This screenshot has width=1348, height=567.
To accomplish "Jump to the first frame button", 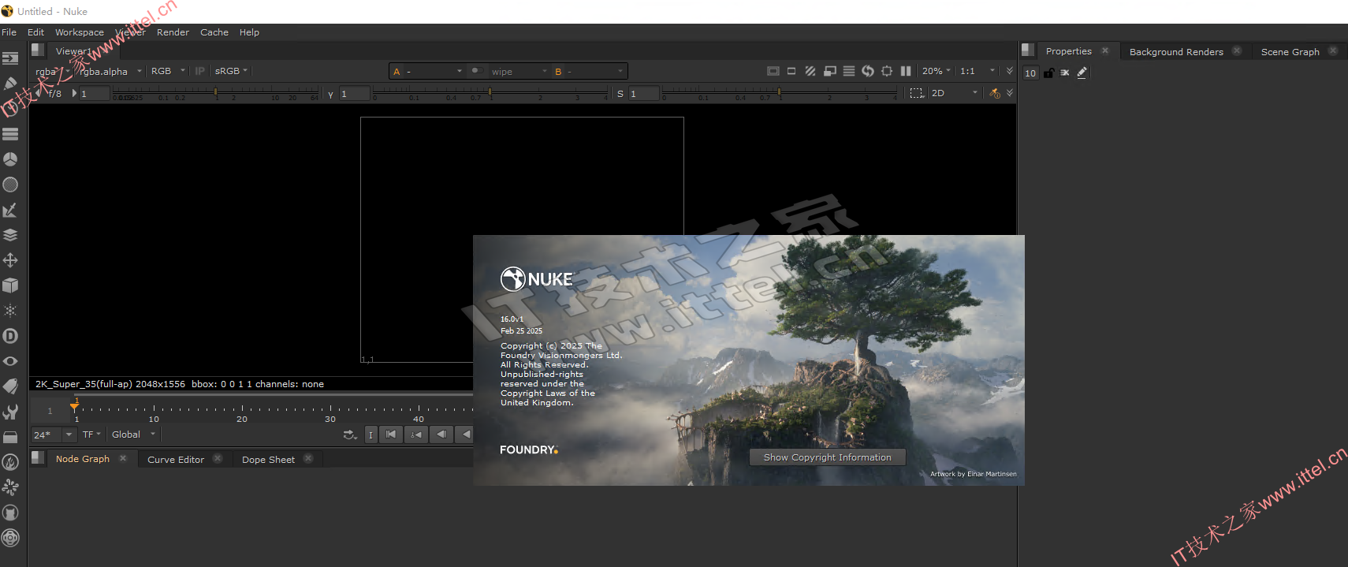I will pos(391,435).
